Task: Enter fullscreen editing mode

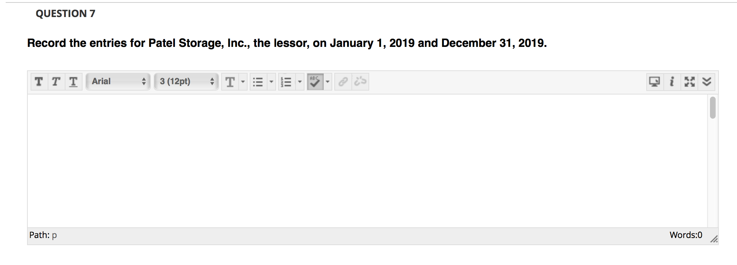Action: coord(689,81)
